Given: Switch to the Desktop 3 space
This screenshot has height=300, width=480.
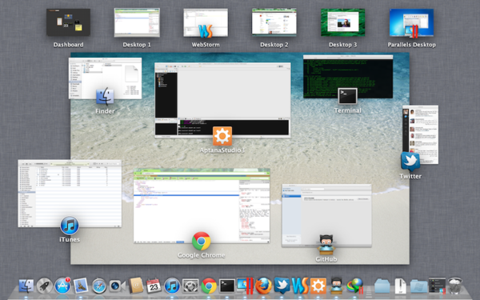Looking at the screenshot, I should [343, 22].
